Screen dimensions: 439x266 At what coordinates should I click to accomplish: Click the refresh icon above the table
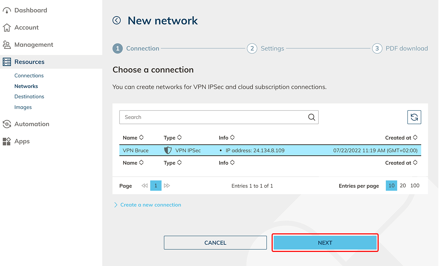coord(414,117)
